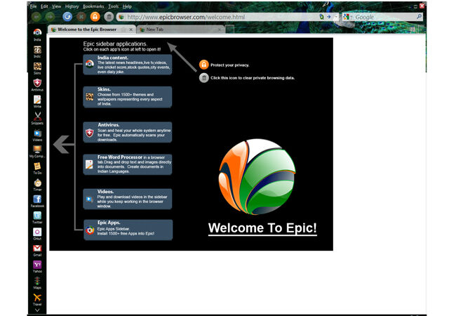Click the Welcome To Epic! heading link
Image resolution: width=456 pixels, height=316 pixels.
262,228
